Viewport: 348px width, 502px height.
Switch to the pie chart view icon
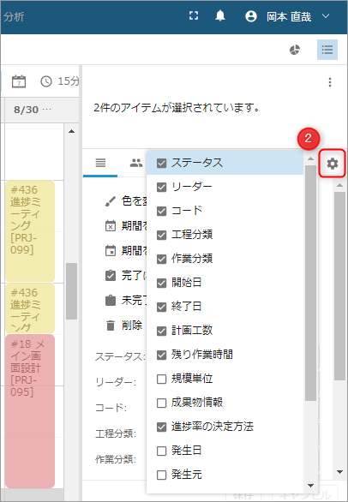click(x=295, y=50)
